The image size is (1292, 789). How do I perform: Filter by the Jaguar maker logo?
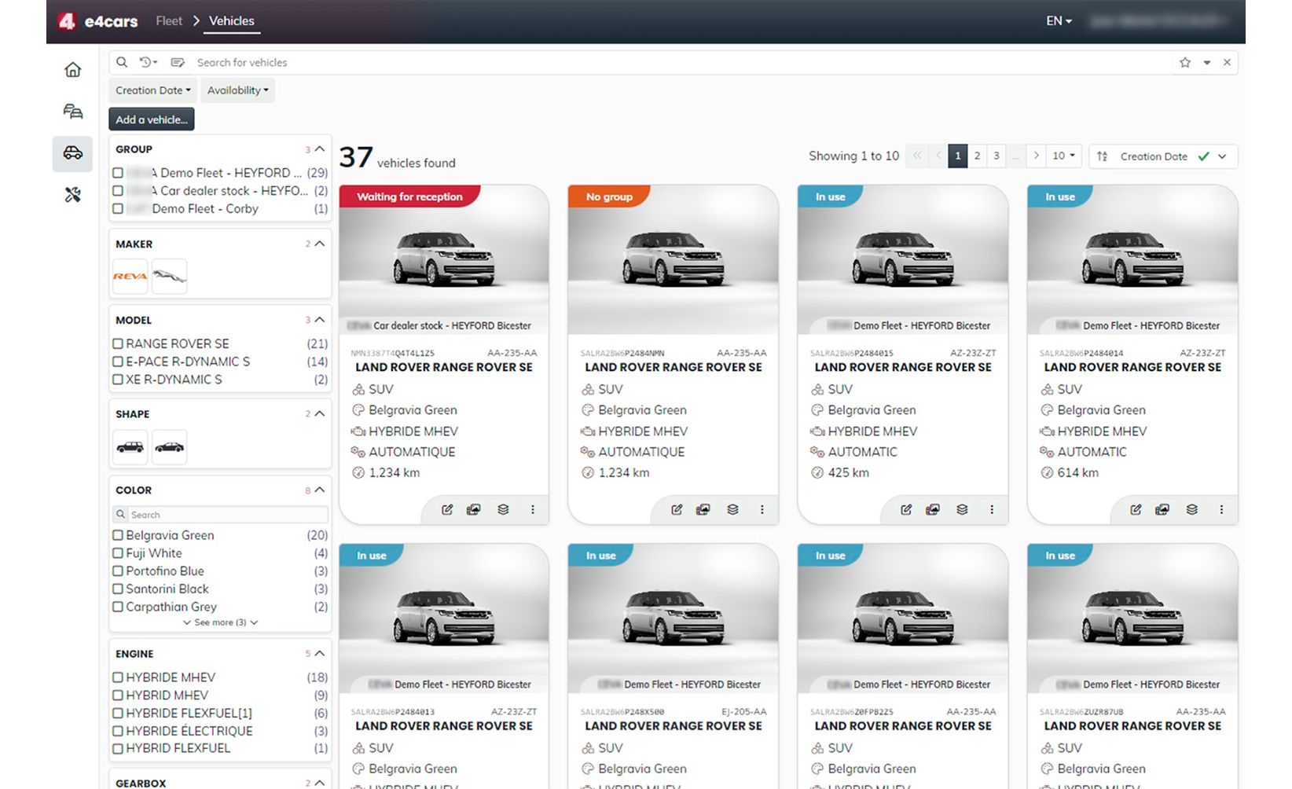[x=169, y=276]
